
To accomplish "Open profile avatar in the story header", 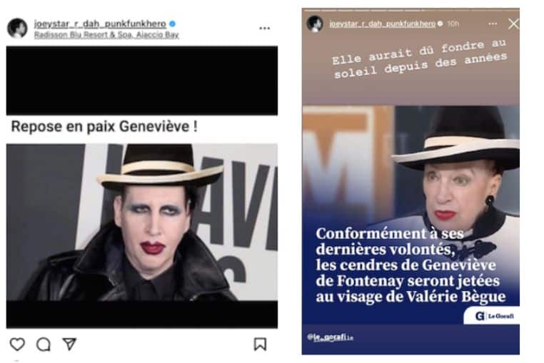I will tap(315, 24).
